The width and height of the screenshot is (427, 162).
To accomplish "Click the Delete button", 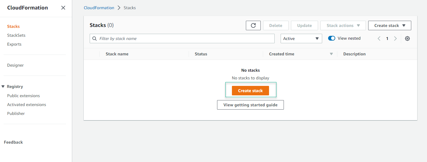I will (x=276, y=25).
